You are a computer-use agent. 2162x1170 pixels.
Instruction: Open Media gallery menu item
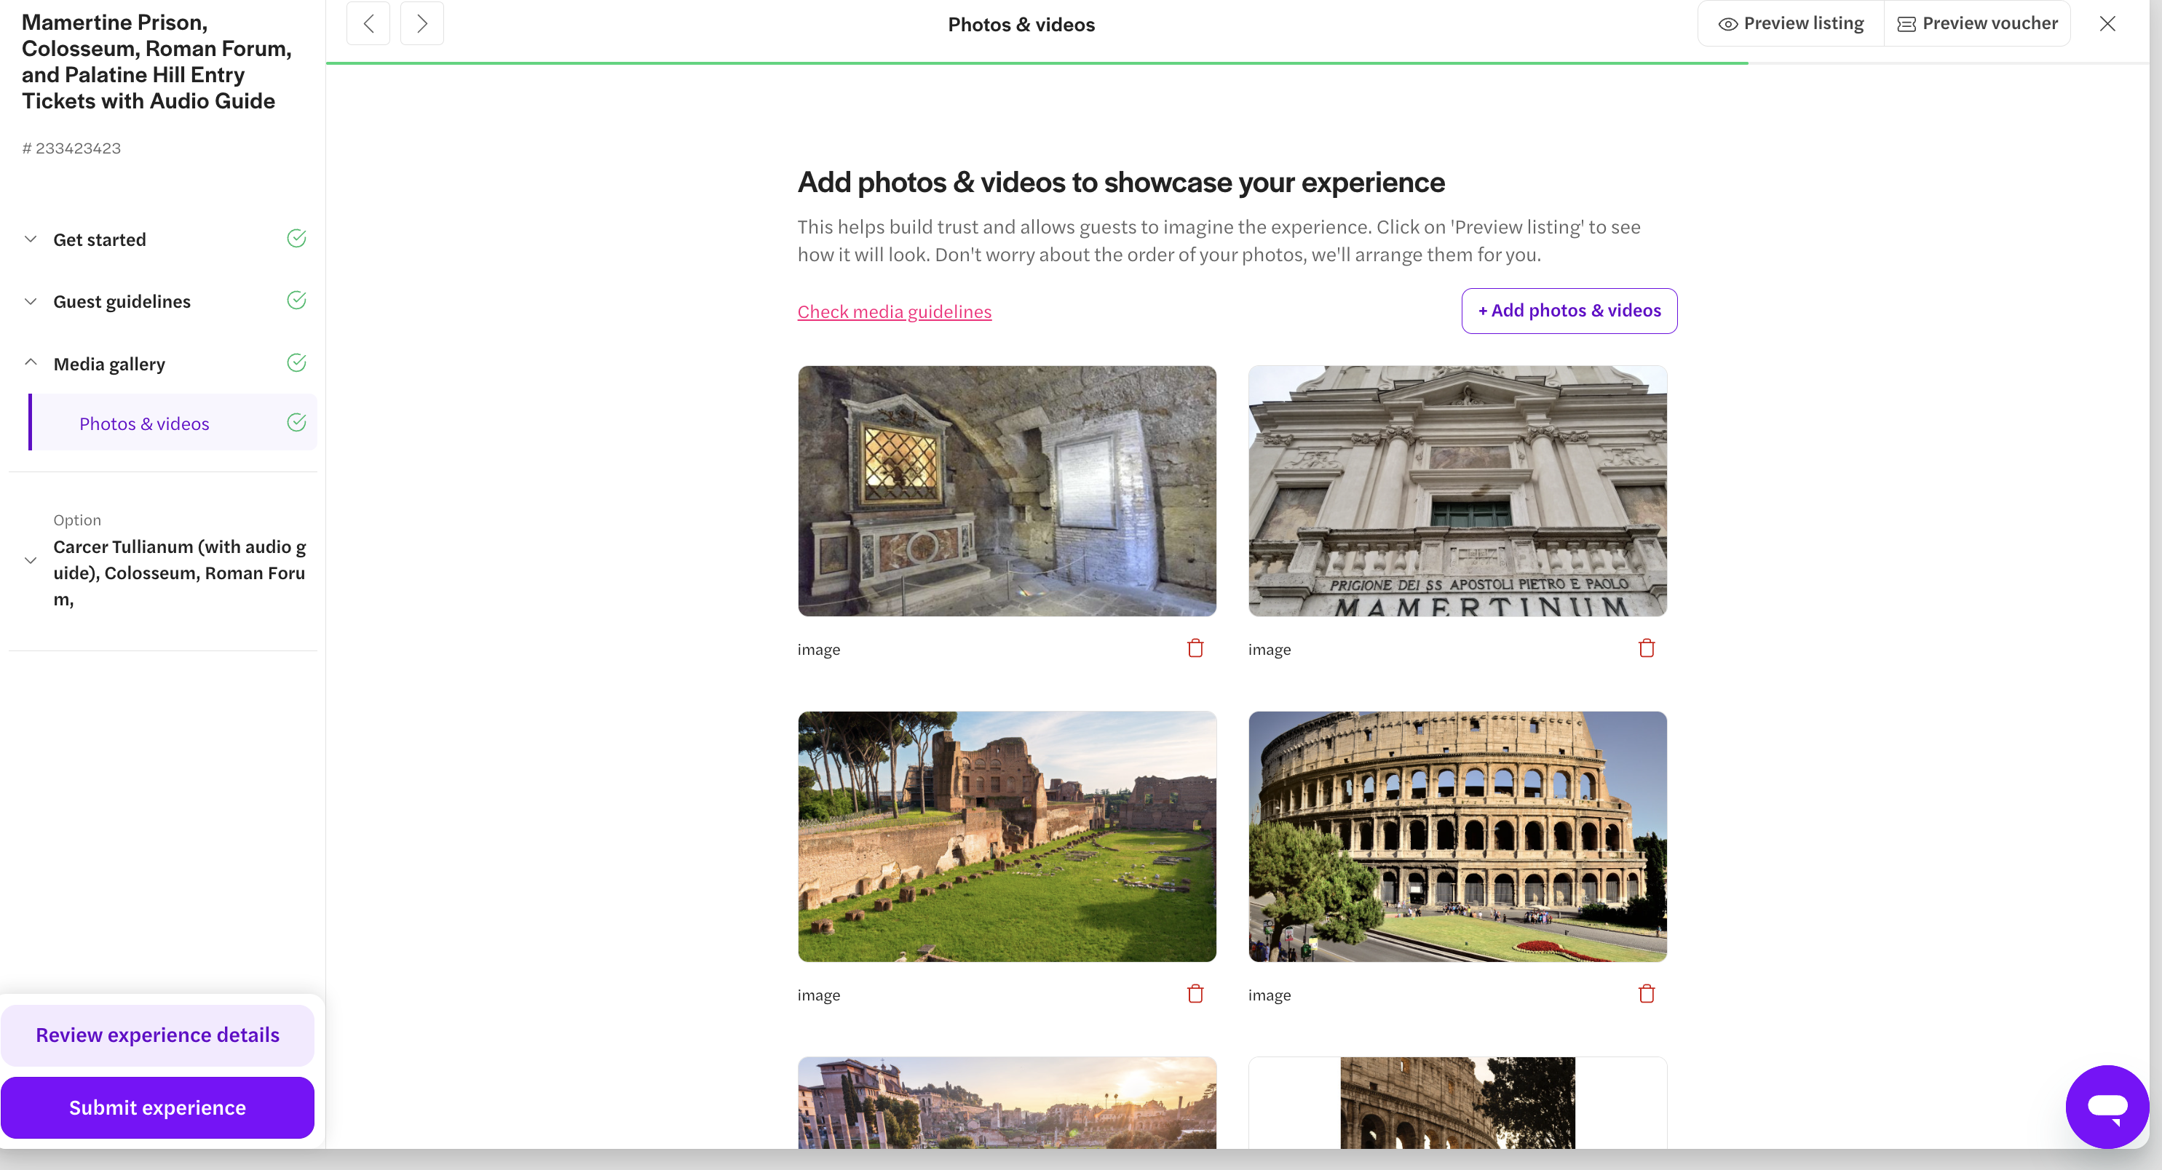[109, 364]
